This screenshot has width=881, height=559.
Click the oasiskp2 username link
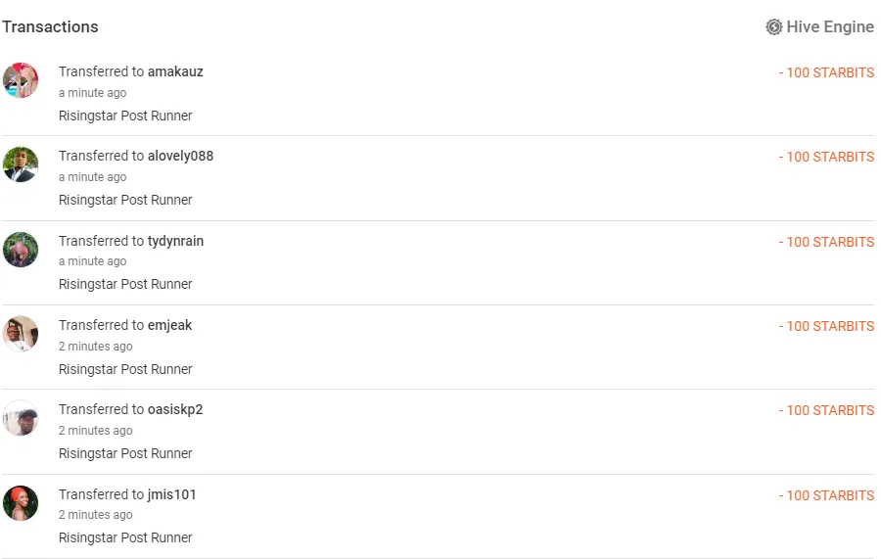(175, 409)
